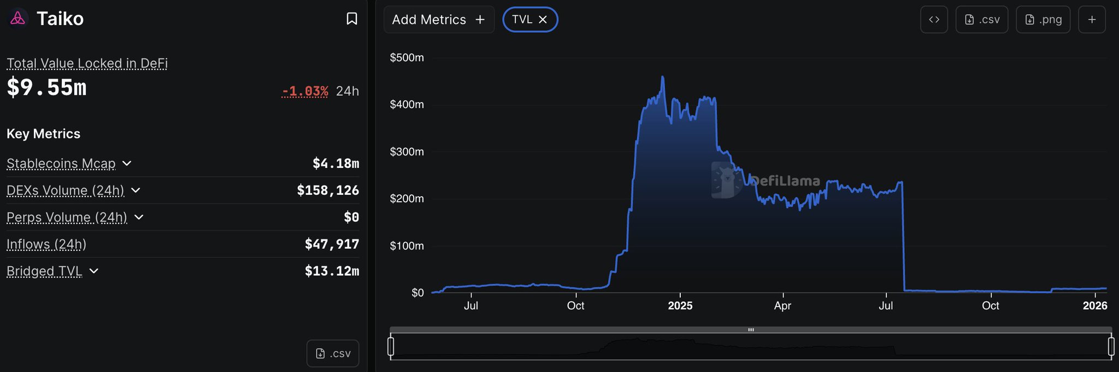The image size is (1119, 372).
Task: Expand the Stablecoins Mcap row
Action: tap(127, 163)
